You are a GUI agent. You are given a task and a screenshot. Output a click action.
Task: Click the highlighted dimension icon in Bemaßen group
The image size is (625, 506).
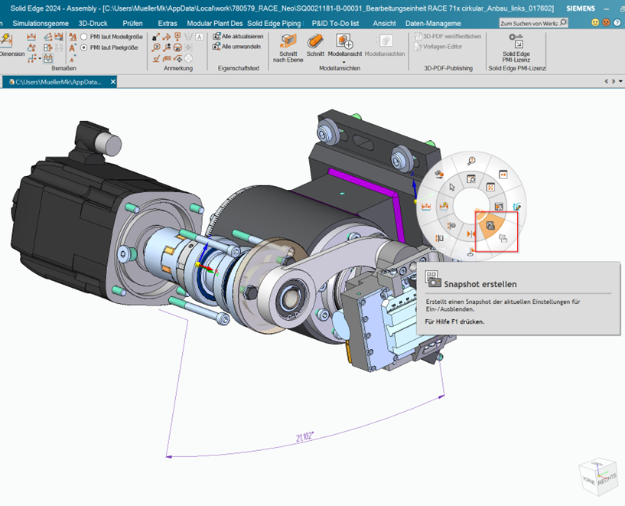[x=48, y=59]
